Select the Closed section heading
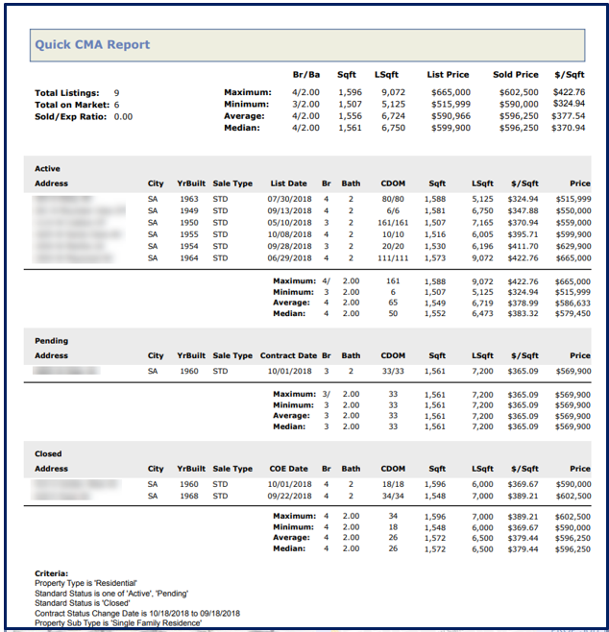 coord(48,454)
